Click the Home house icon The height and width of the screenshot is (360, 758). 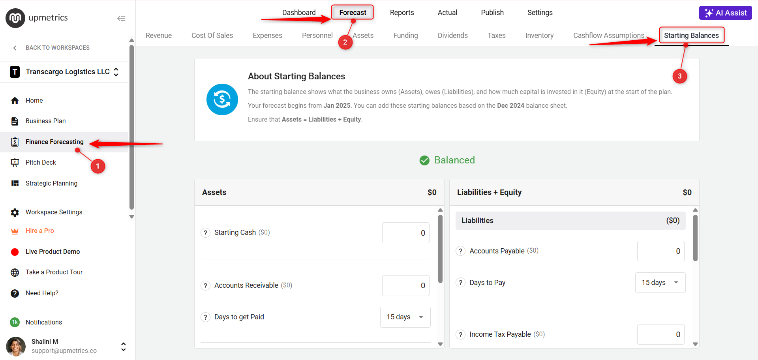tap(15, 100)
